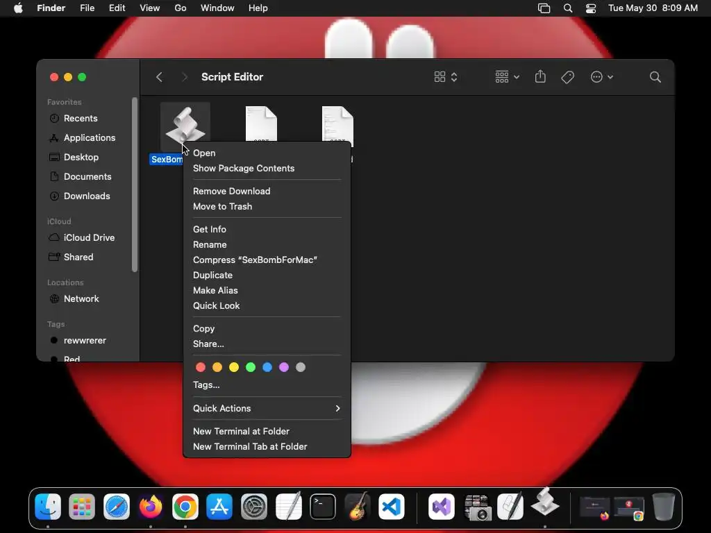This screenshot has width=711, height=533.
Task: Choose Remove Download
Action: coord(267,192)
